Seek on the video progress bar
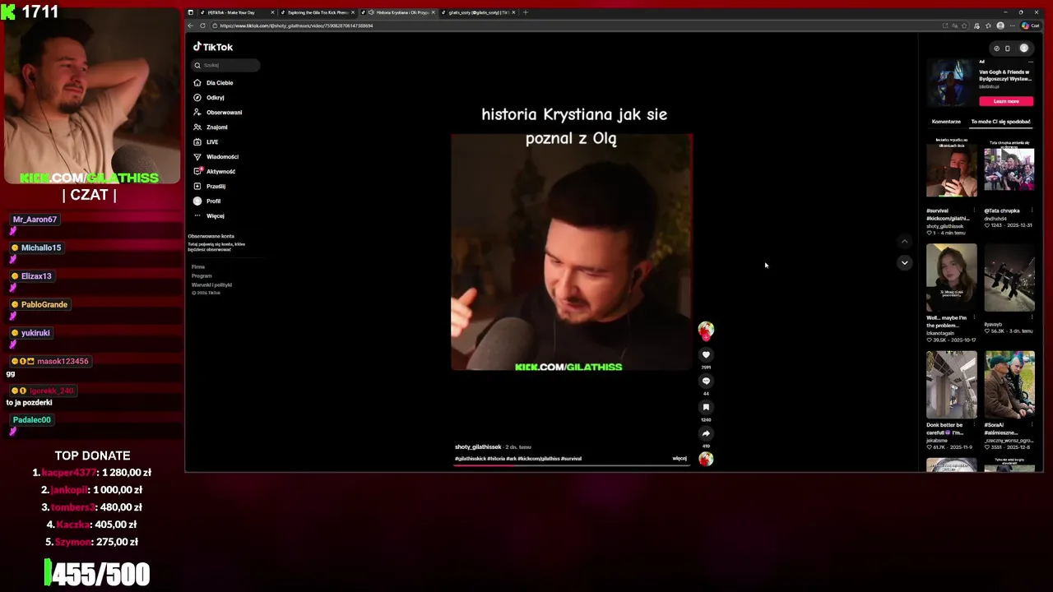The height and width of the screenshot is (592, 1053). [572, 465]
